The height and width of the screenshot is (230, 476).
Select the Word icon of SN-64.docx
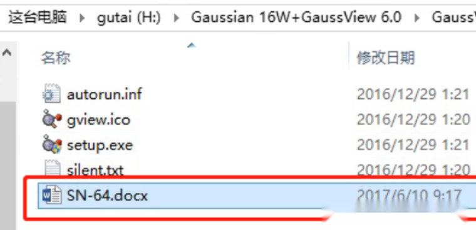coord(52,195)
